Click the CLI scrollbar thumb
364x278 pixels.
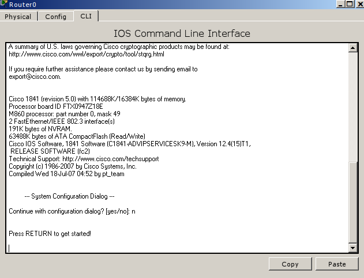352,203
